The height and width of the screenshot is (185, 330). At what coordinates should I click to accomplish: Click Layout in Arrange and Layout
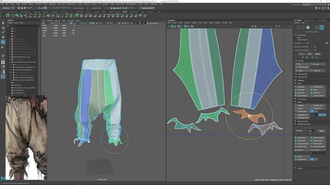coord(302,157)
